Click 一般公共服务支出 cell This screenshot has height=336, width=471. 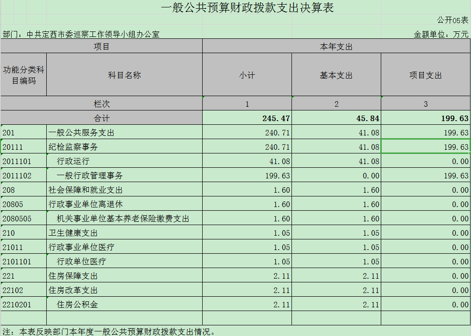(124, 132)
